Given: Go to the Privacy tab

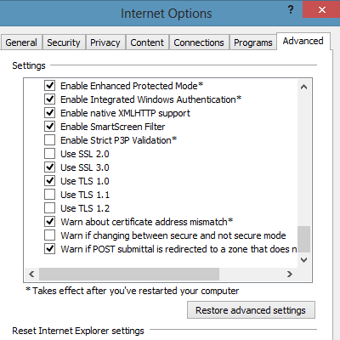Looking at the screenshot, I should click(105, 42).
